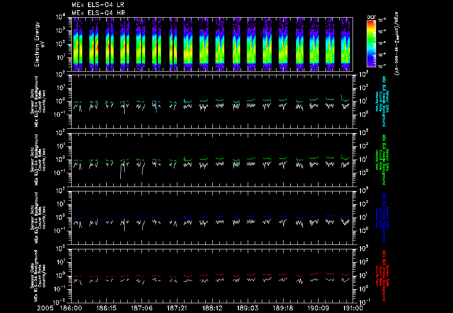453x313 pixels.
Task: Select the 'ergs/(cm**2-sr-sec-eV)' units label
Action: 396,44
